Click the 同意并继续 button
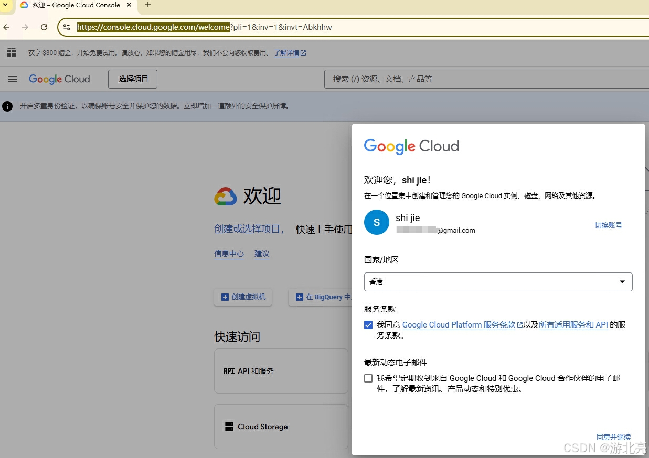This screenshot has width=649, height=458. click(613, 437)
